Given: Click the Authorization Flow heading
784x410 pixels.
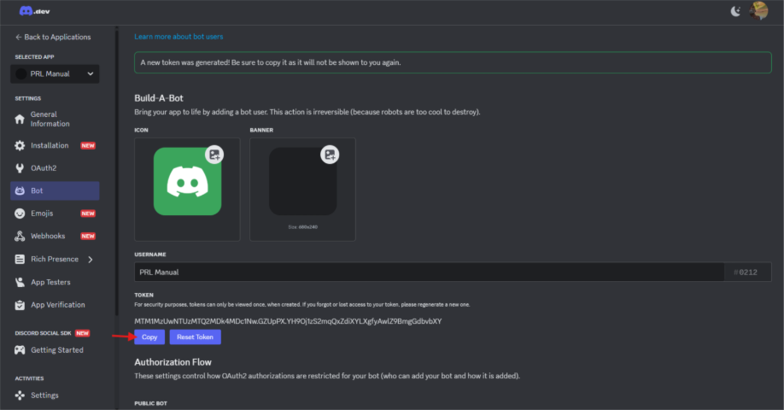Looking at the screenshot, I should point(173,362).
